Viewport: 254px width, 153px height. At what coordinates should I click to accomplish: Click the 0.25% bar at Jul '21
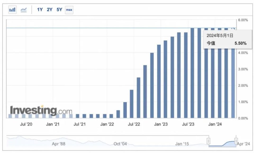[x=78, y=116]
